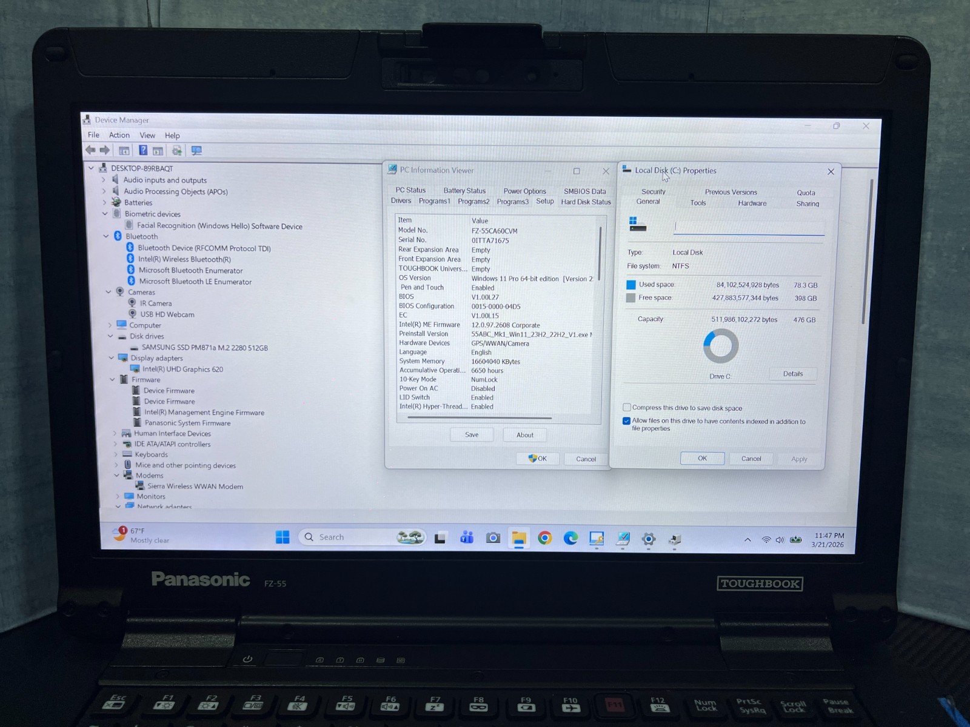Image resolution: width=970 pixels, height=727 pixels.
Task: Expand the Computer node
Action: (110, 325)
